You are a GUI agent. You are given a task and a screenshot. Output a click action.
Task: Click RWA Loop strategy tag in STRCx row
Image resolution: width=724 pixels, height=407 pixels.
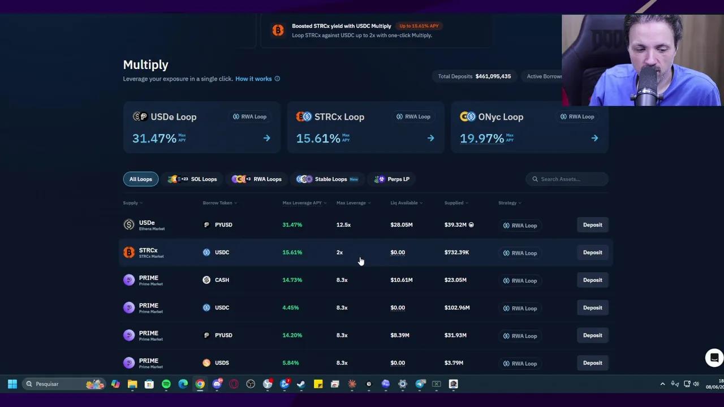[520, 253]
